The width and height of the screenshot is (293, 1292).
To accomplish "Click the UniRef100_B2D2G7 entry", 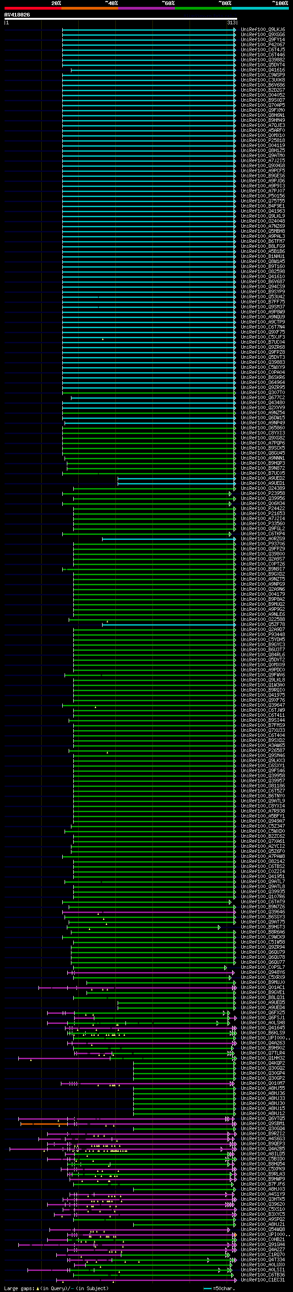I will point(262,90).
